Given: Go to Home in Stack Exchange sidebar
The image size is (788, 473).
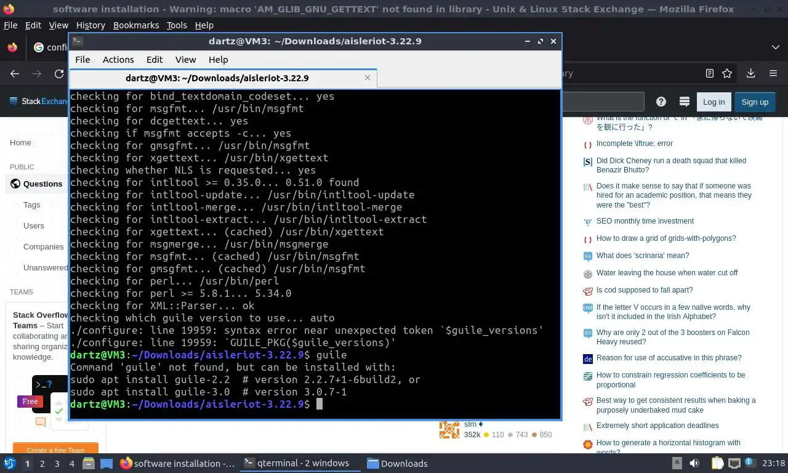Looking at the screenshot, I should 20,142.
